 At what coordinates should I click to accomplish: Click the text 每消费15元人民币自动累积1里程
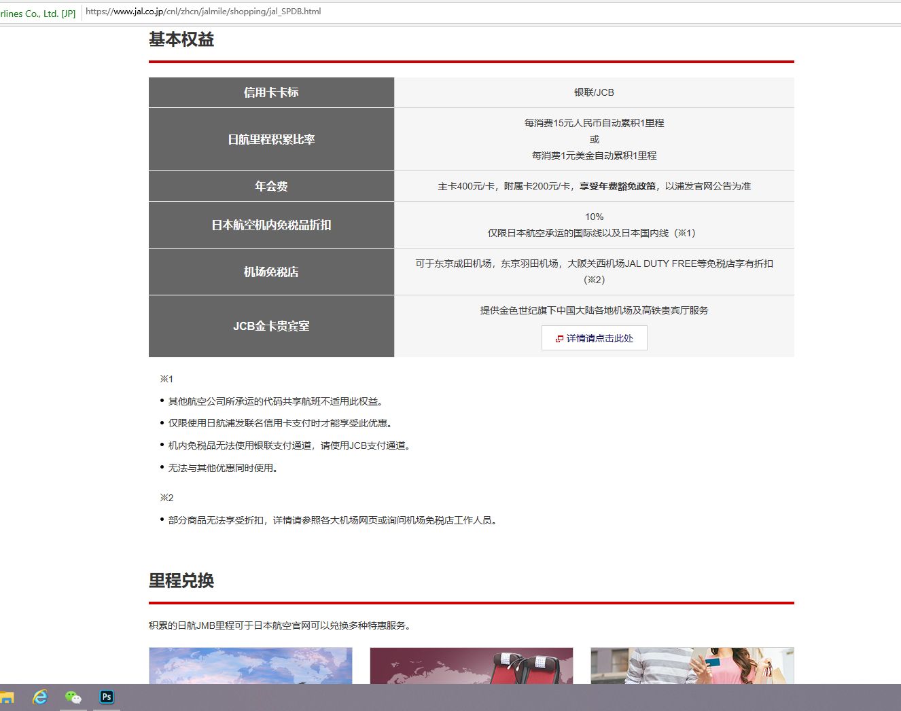point(594,123)
